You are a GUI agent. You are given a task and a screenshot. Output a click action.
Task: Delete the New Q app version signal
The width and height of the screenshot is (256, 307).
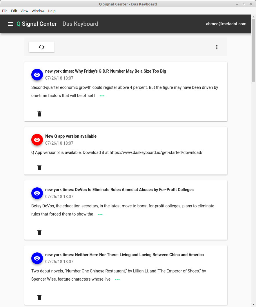[39, 167]
